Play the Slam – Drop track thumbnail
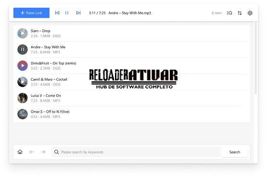The image size is (267, 177). tap(23, 33)
